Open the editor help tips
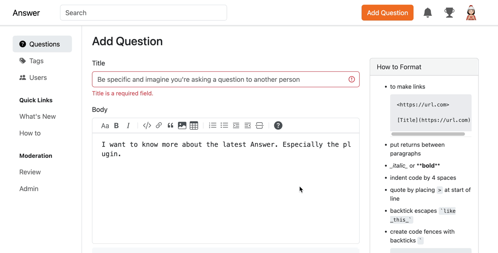Screen dimensions: 498x253 [x=278, y=125]
